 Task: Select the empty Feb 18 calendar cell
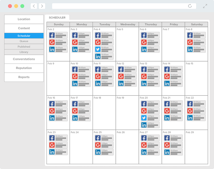pyautogui.click(x=104, y=112)
